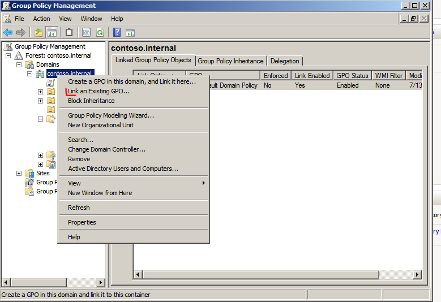Viewport: 441px width, 302px height.
Task: Open Active Directory Users and Computers...
Action: point(134,169)
